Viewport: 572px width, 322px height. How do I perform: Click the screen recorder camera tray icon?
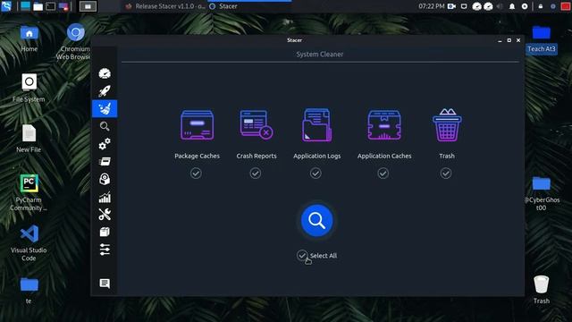click(x=451, y=6)
